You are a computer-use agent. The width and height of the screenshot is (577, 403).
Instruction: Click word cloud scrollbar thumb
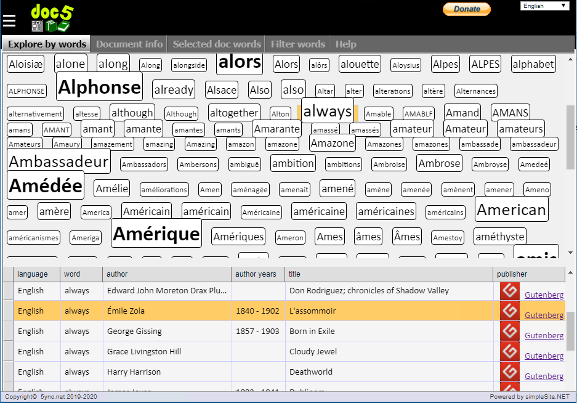(570, 137)
